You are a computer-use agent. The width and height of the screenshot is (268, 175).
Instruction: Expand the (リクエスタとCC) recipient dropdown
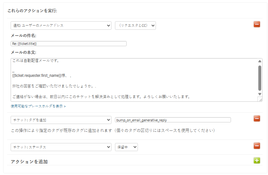coord(135,26)
